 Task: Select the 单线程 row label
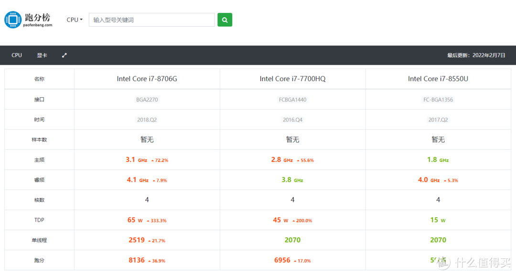point(39,240)
